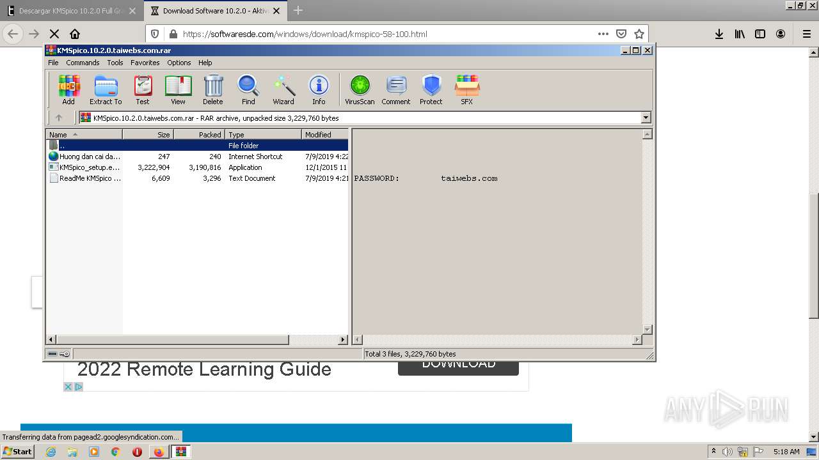Open Chrome from the taskbar
Image resolution: width=819 pixels, height=460 pixels.
click(x=116, y=452)
